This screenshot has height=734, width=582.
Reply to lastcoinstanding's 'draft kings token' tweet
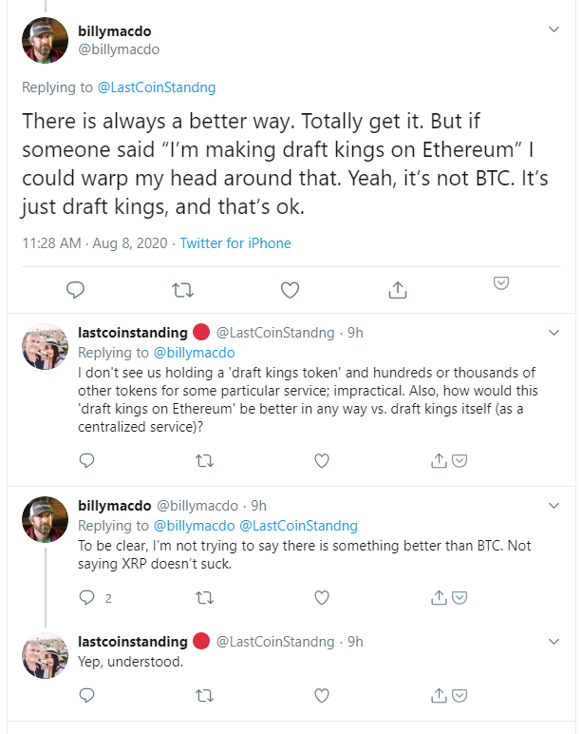tap(87, 460)
